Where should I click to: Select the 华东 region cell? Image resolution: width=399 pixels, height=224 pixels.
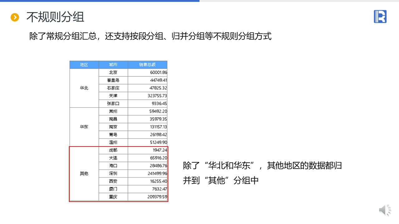point(84,127)
